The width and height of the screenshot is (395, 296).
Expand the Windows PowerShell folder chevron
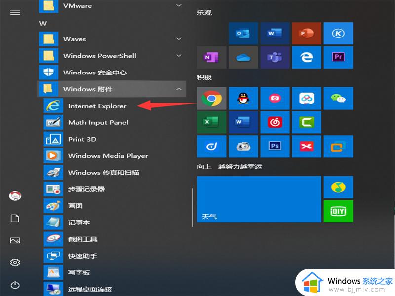tap(179, 56)
